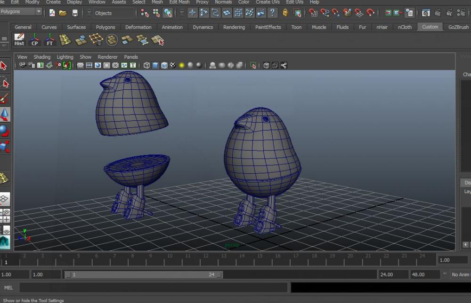Click the Hist shelf icon

pyautogui.click(x=19, y=40)
